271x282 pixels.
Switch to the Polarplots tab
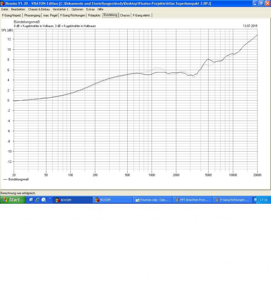pos(94,16)
